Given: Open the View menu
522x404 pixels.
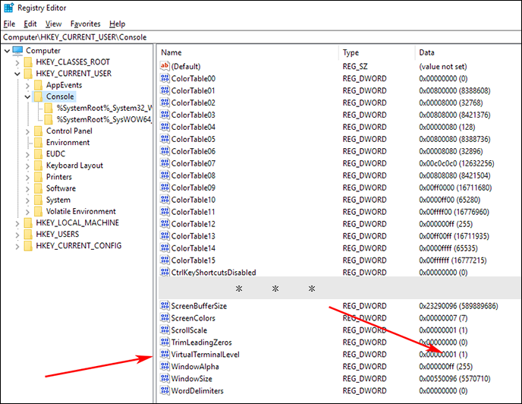Looking at the screenshot, I should pos(53,24).
